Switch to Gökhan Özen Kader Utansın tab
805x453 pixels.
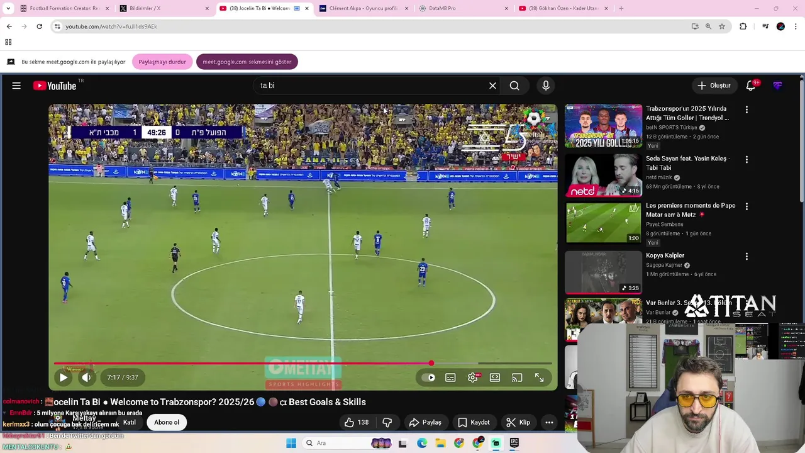(563, 8)
